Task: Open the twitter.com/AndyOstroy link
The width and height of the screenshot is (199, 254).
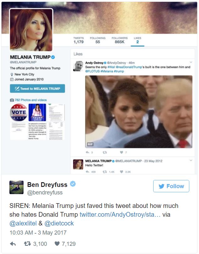Action: [120, 214]
